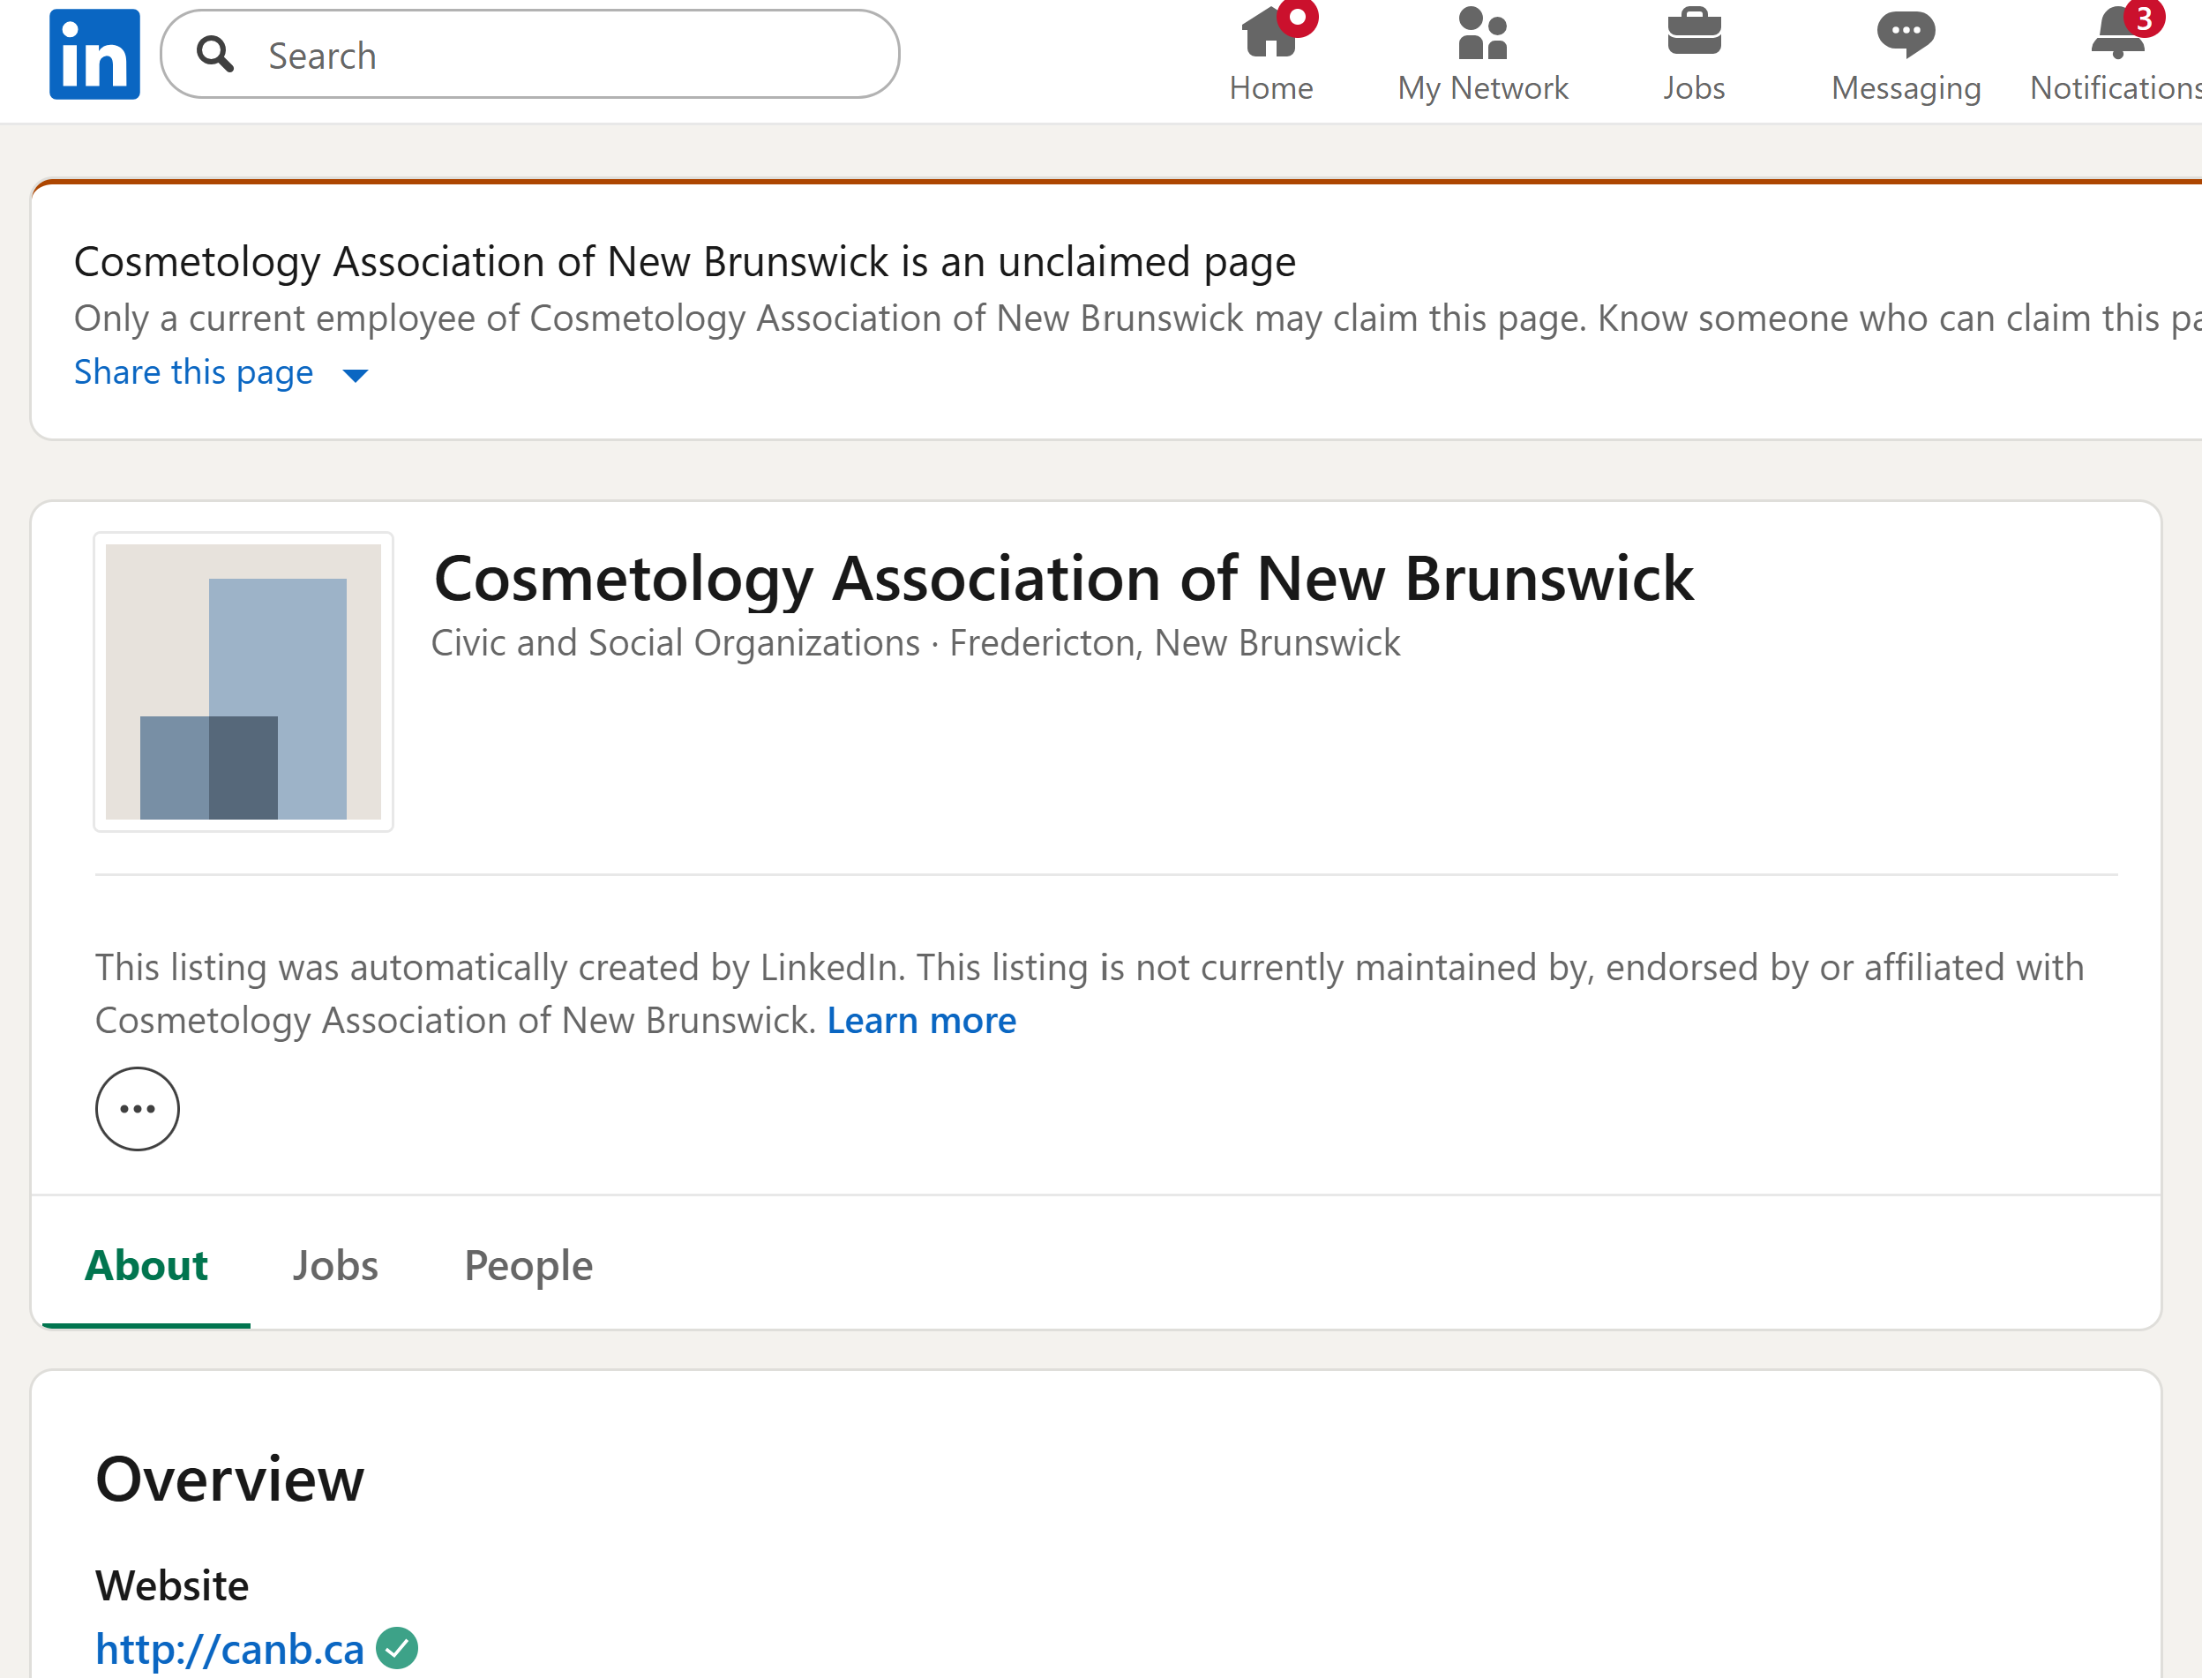The height and width of the screenshot is (1678, 2202).
Task: Expand the Share this page dropdown
Action: pyautogui.click(x=194, y=372)
